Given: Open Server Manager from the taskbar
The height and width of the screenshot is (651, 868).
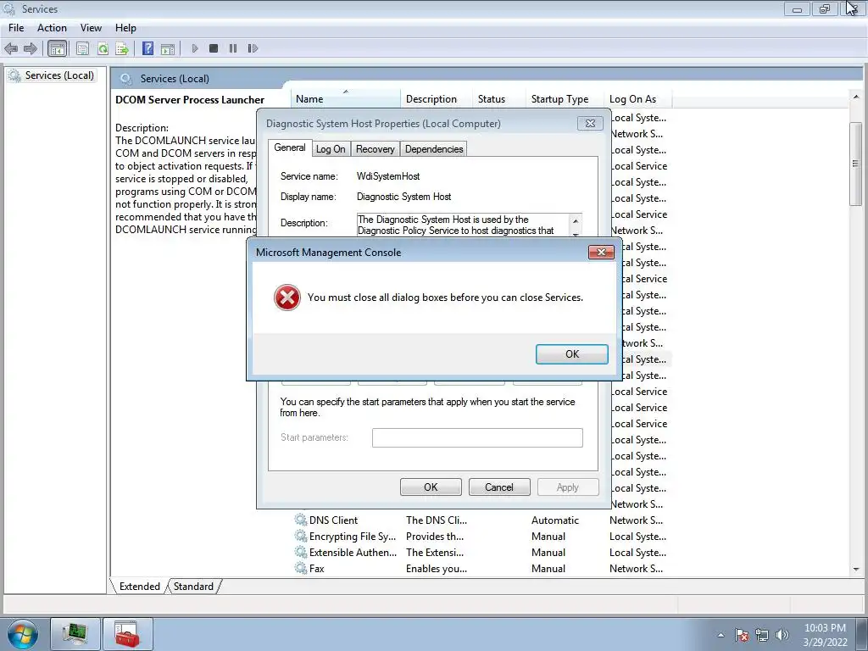Looking at the screenshot, I should (x=75, y=634).
